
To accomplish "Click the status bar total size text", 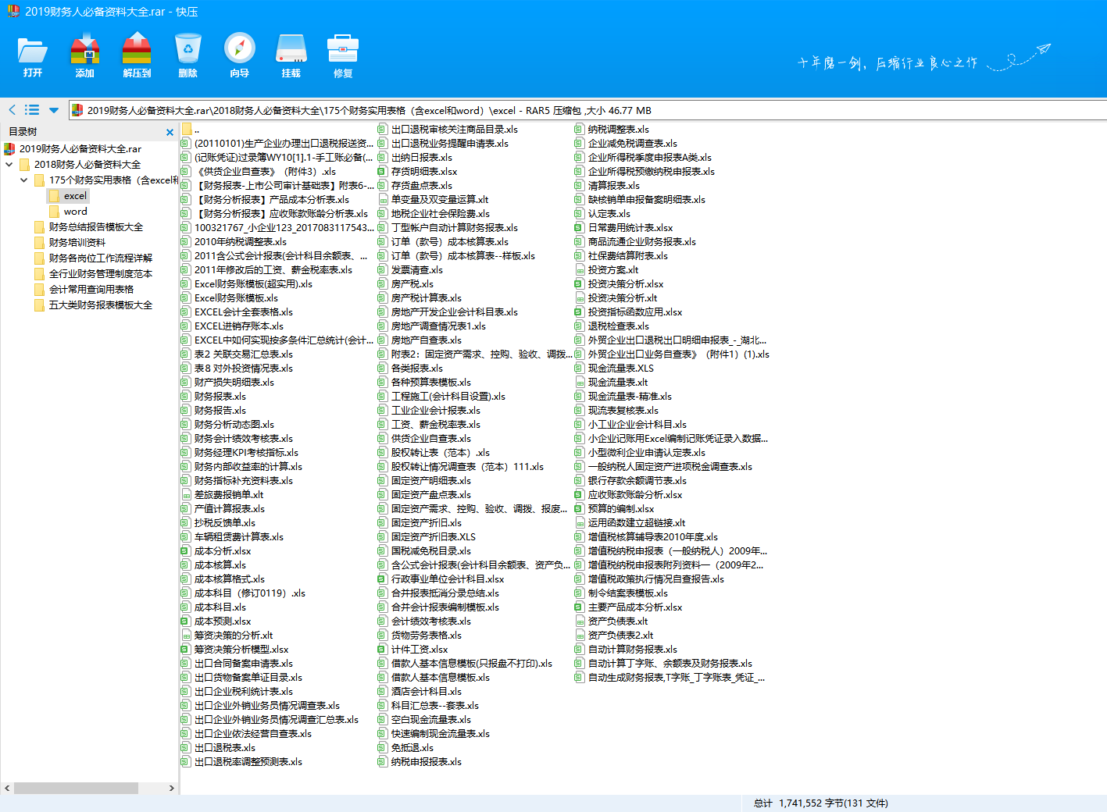I will (x=821, y=803).
